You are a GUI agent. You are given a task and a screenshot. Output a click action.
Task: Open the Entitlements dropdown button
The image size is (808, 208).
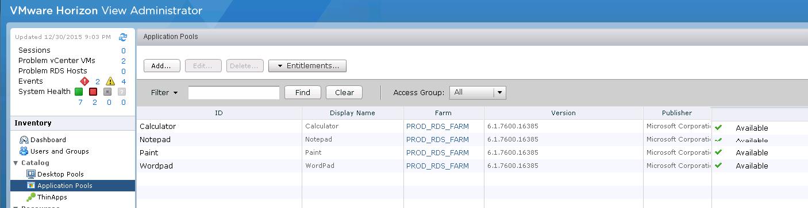(307, 66)
